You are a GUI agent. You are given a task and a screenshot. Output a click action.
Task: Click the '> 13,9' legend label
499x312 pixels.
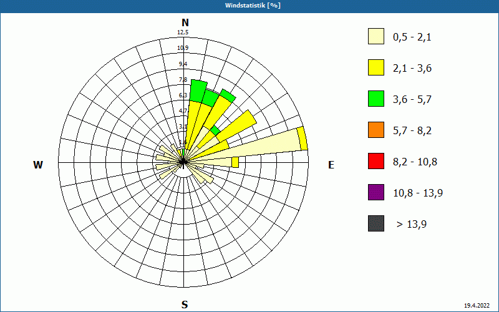[x=412, y=224]
